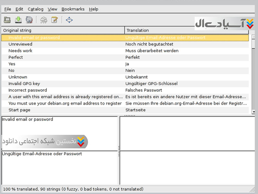The width and height of the screenshot is (258, 194).
Task: Select the 'Incorrect password' string row
Action: point(28,90)
